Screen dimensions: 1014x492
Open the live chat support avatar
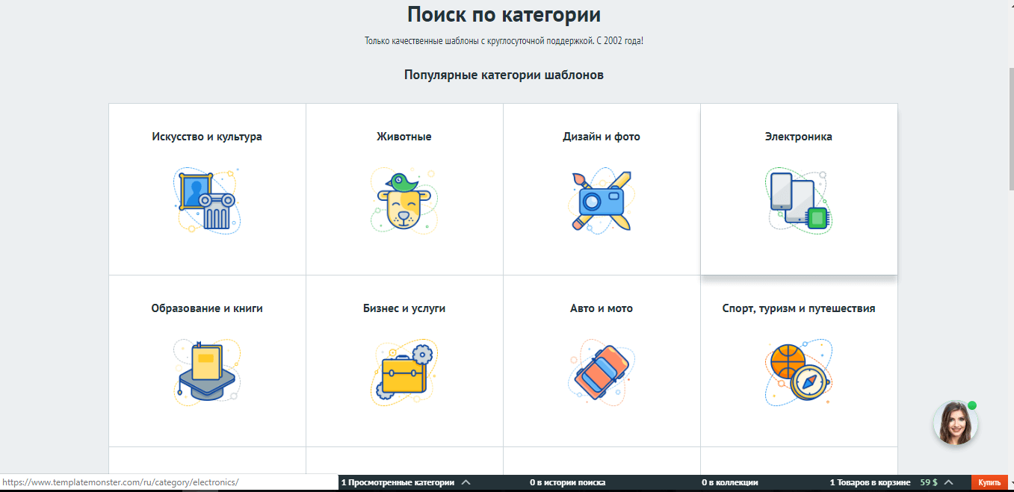pos(955,423)
